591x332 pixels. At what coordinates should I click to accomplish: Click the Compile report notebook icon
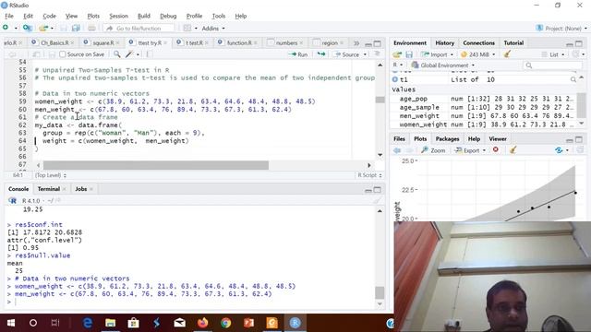(x=150, y=54)
